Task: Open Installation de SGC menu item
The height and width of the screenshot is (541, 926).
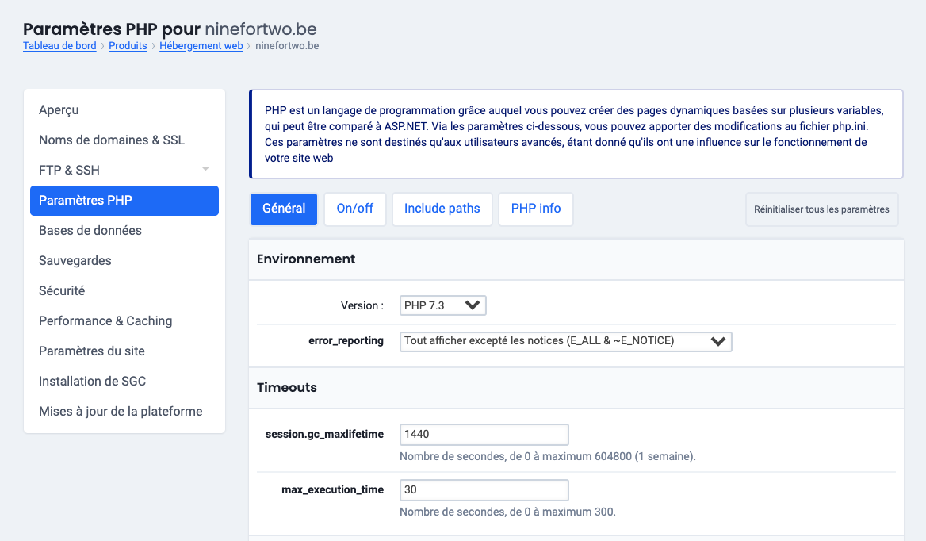Action: [93, 381]
